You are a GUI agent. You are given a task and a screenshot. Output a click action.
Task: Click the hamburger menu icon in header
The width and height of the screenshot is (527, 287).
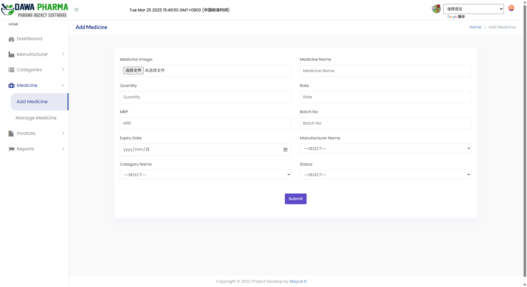(x=76, y=10)
